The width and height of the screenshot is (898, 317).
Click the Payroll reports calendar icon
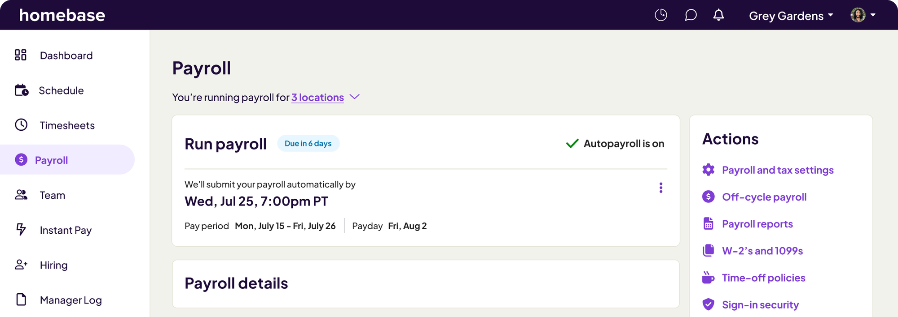(x=709, y=223)
